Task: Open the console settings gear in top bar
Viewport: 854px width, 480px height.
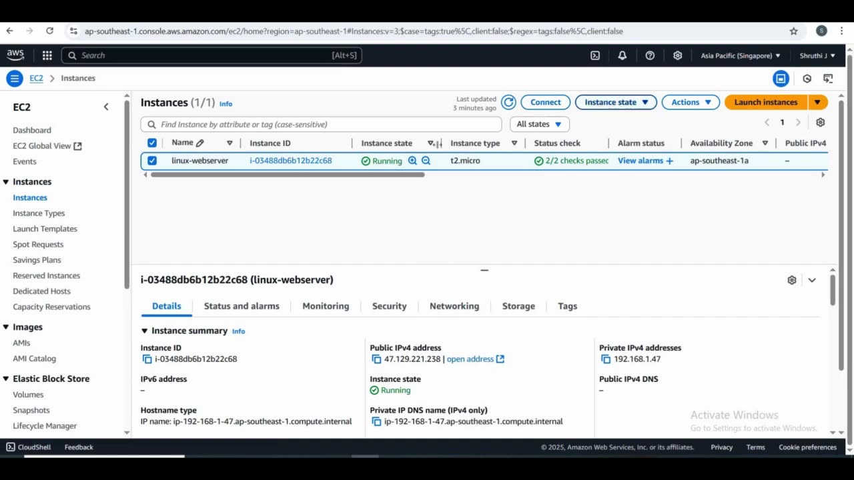Action: tap(678, 56)
